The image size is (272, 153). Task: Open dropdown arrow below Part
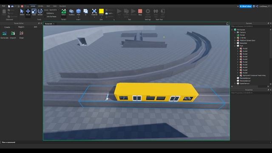click(78, 17)
